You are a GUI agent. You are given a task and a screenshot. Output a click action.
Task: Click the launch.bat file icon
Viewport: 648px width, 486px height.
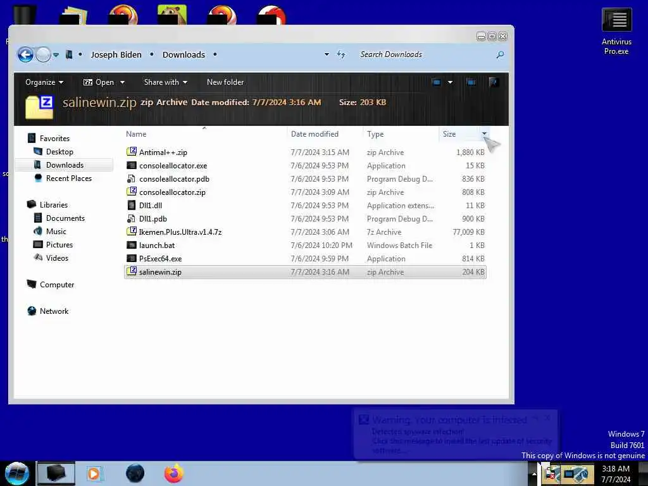tap(132, 245)
